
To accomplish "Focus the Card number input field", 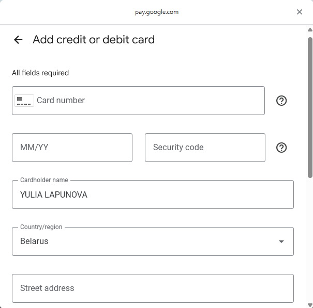I will (138, 101).
